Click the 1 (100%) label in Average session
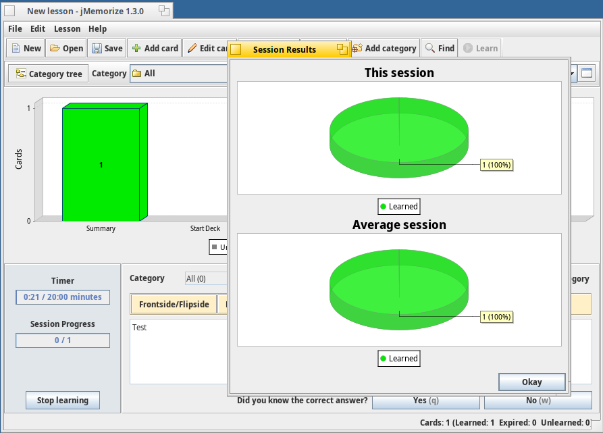 point(496,317)
